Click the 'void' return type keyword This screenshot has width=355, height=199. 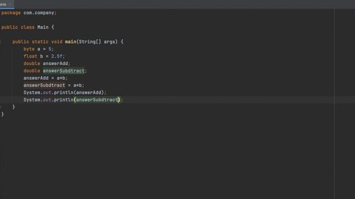(x=57, y=42)
